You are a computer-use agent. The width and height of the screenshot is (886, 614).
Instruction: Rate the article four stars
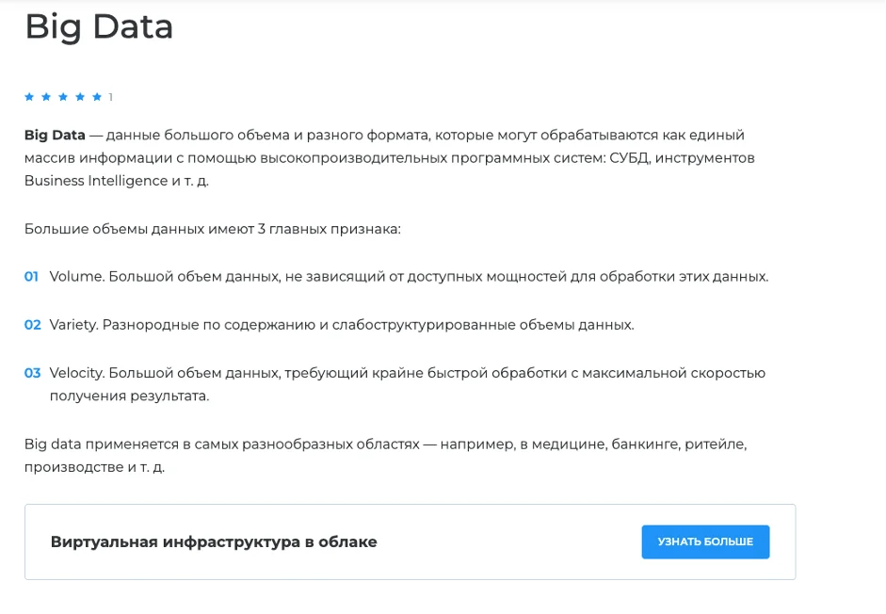pos(80,97)
